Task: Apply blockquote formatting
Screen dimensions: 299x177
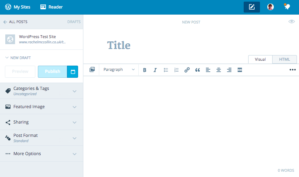Action: pyautogui.click(x=198, y=70)
